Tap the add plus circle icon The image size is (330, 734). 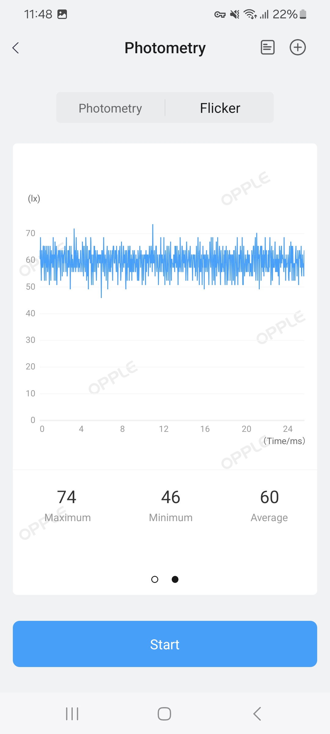[298, 47]
